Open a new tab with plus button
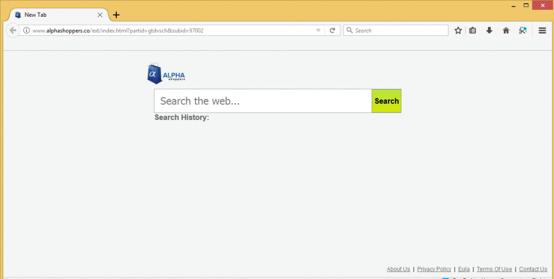The width and height of the screenshot is (554, 279). pos(116,15)
